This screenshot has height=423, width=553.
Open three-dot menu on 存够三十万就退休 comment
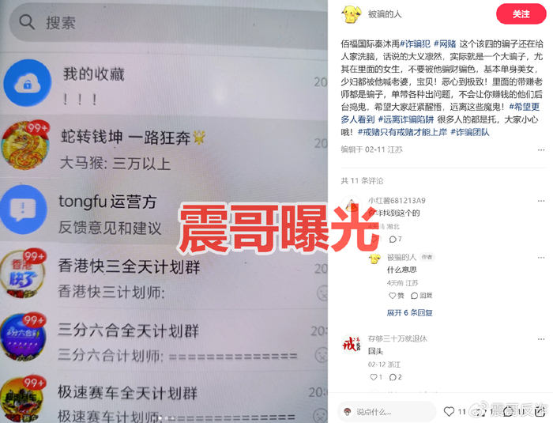point(541,339)
